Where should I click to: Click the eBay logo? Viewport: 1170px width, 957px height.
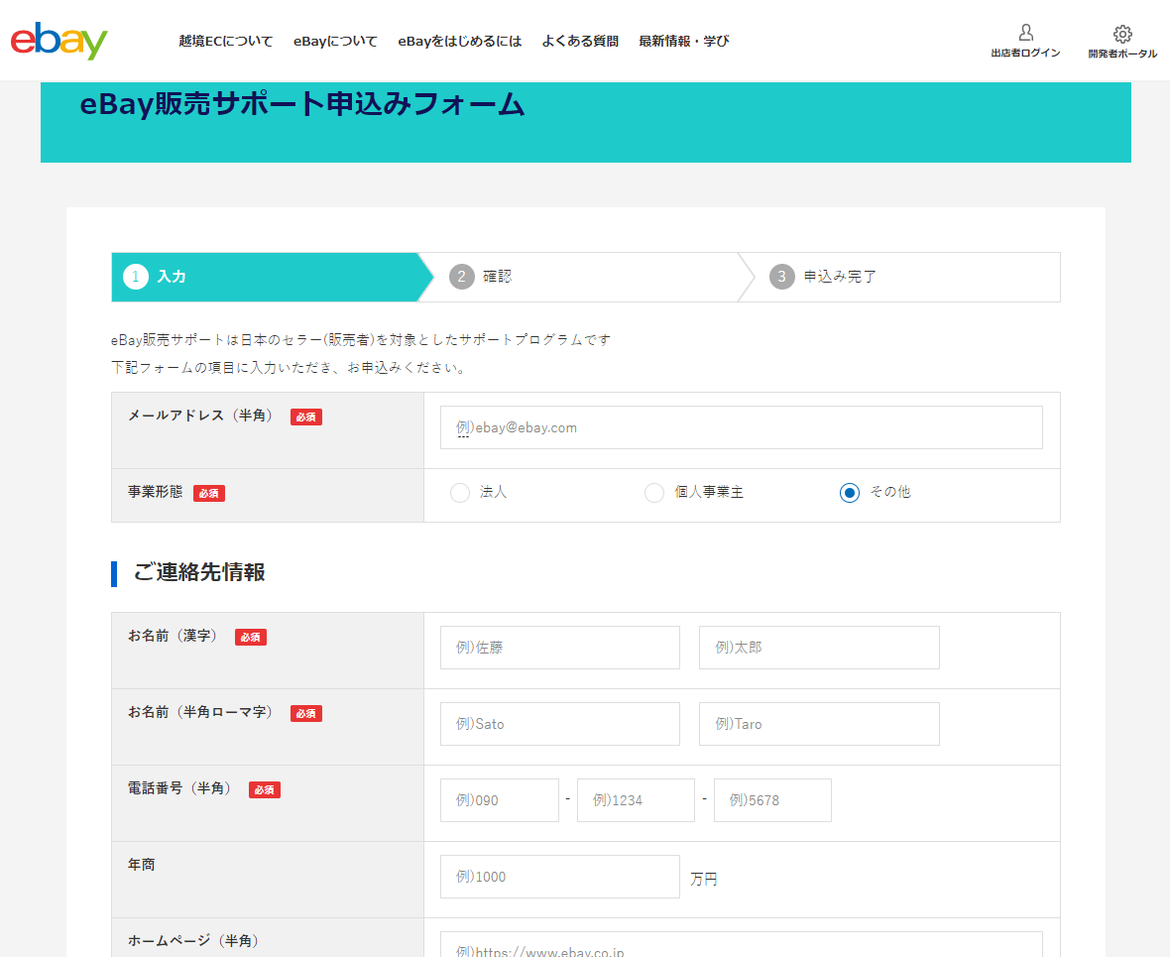click(58, 41)
